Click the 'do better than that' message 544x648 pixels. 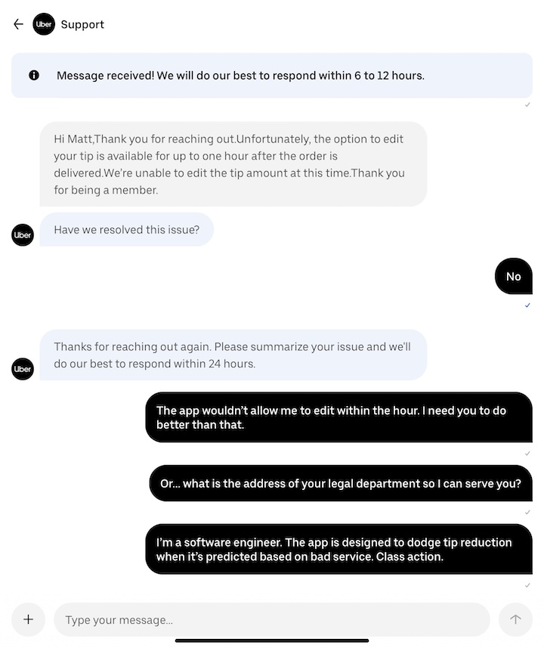338,417
